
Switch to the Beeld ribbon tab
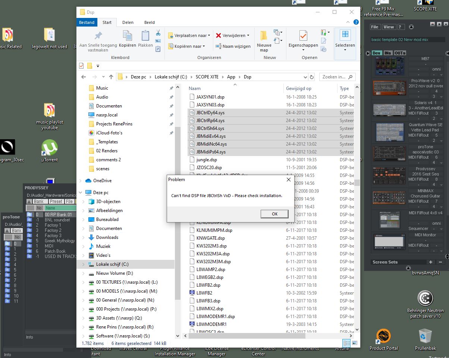tap(150, 22)
